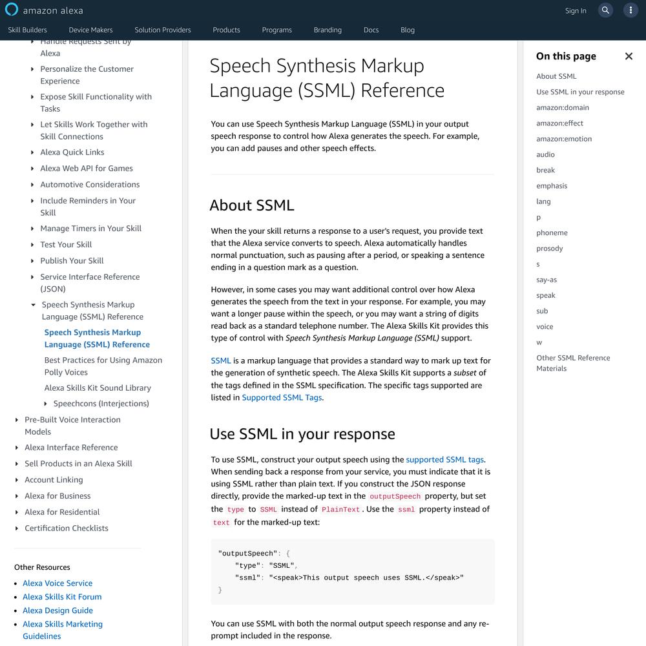Select the bold Speech Synthesis Markup Language page
This screenshot has height=646, width=646.
tap(97, 339)
